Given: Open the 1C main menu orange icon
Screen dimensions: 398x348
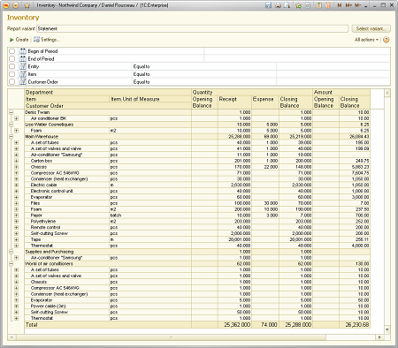Looking at the screenshot, I should click(x=6, y=5).
